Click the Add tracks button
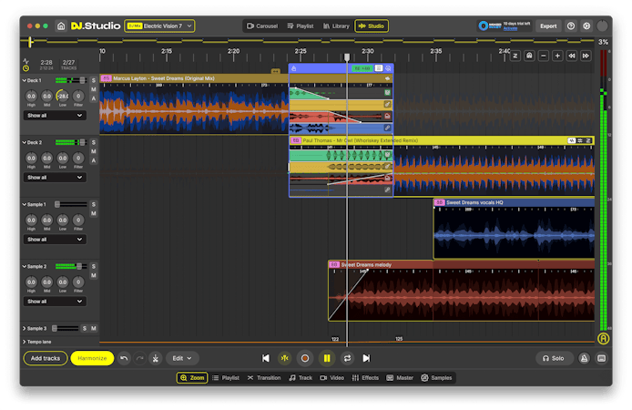The height and width of the screenshot is (410, 632). [x=46, y=358]
